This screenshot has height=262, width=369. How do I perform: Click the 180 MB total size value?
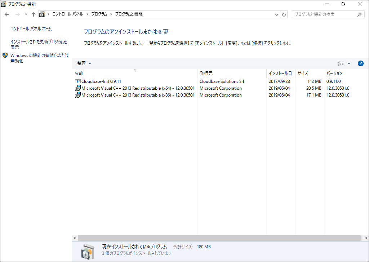pyautogui.click(x=204, y=247)
